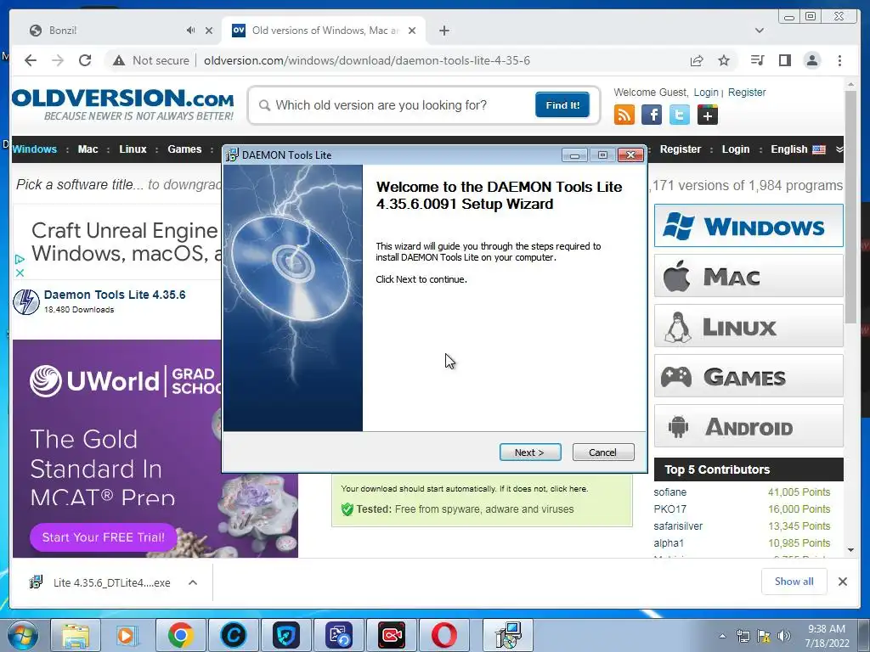Open Chrome side panel
This screenshot has height=652, width=870.
[x=784, y=60]
